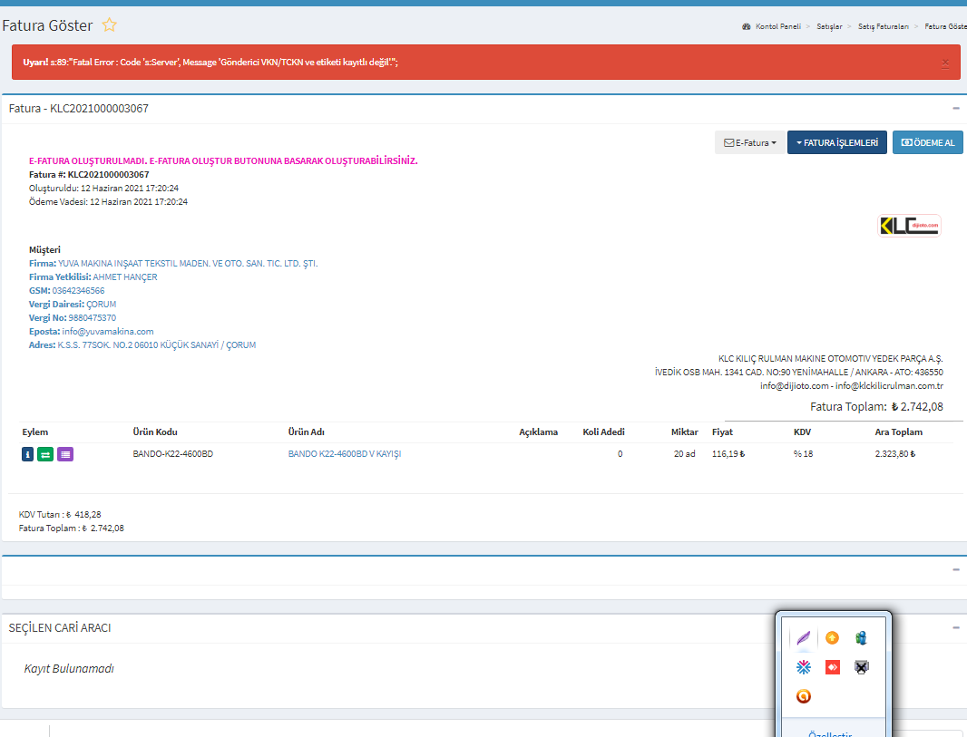Click the green exchange arrows action icon
Screen dimensions: 967x737
(45, 454)
